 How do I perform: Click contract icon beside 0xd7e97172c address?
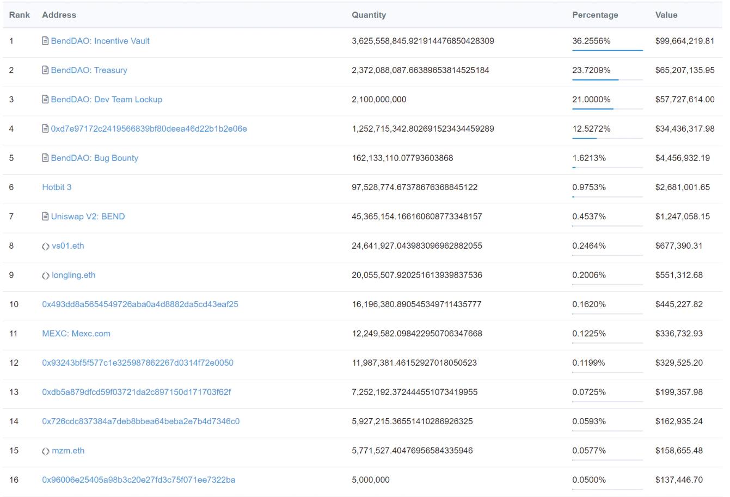pos(45,129)
